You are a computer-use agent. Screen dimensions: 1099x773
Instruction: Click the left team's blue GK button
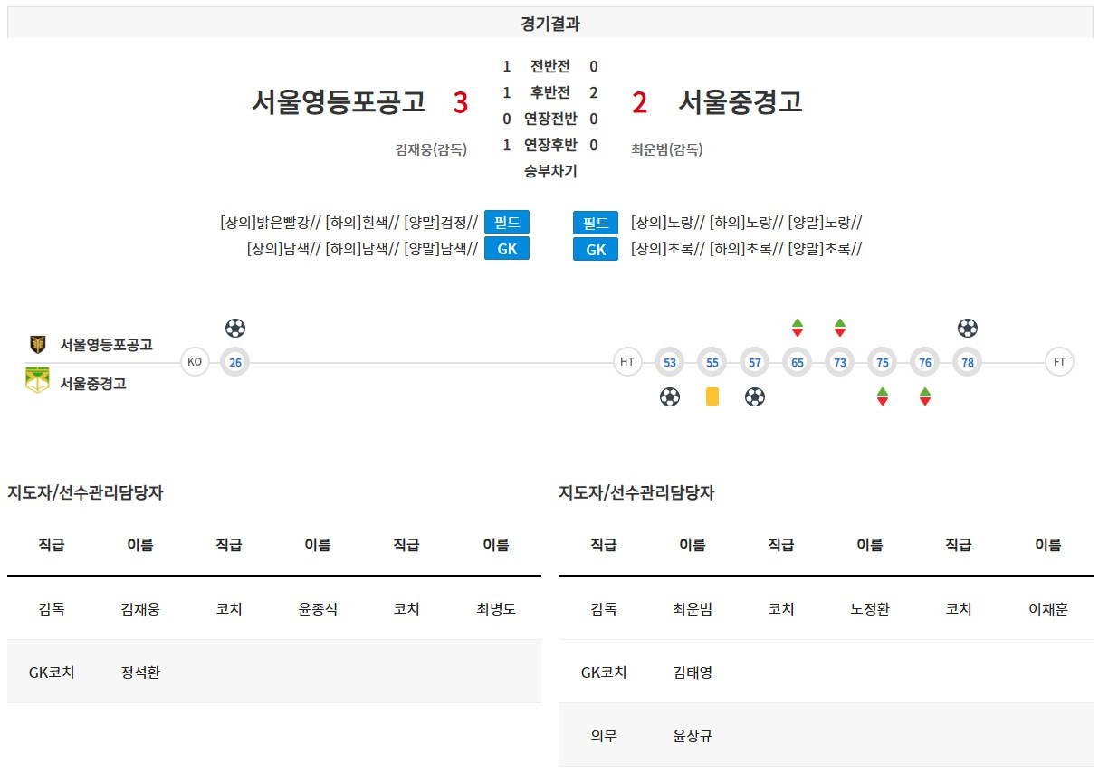coord(507,249)
